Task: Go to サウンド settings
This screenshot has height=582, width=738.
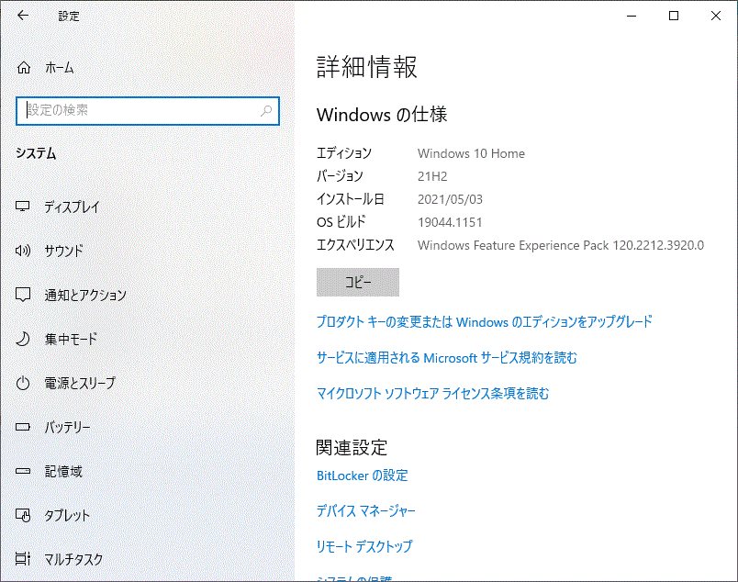Action: coord(63,251)
